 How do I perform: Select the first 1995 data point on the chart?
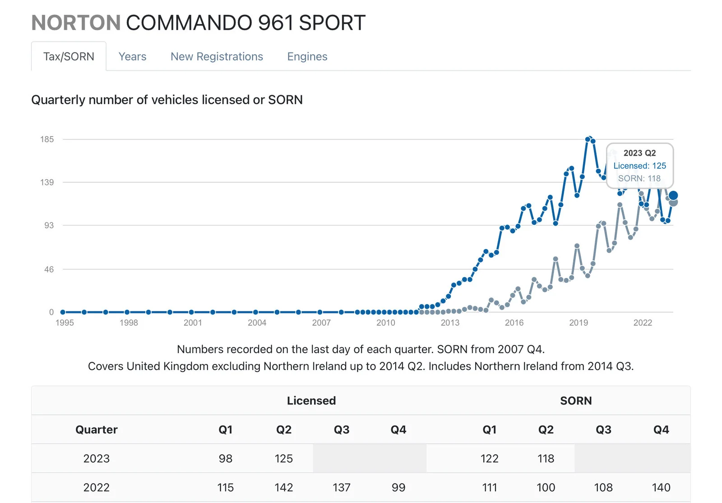63,312
